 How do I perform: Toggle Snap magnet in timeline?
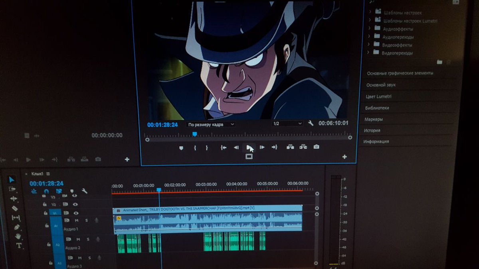pos(46,191)
